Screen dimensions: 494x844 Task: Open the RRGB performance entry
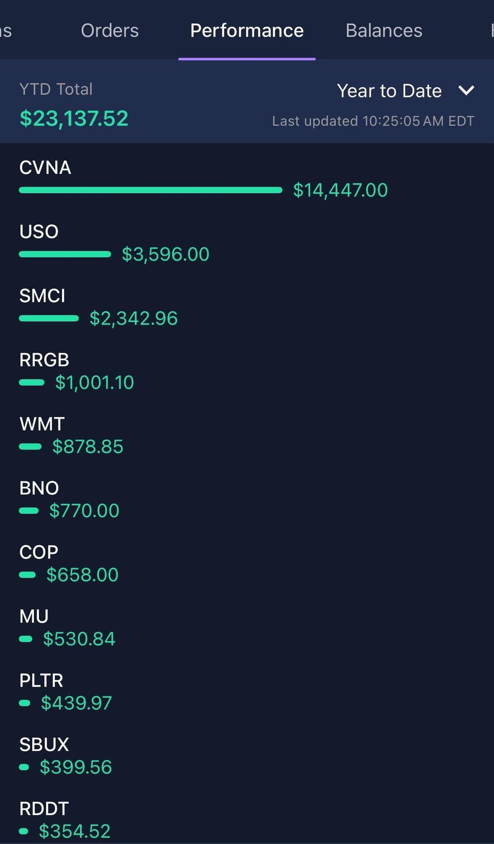(x=44, y=360)
